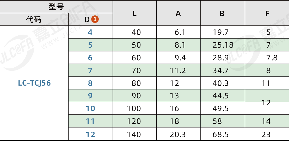The height and width of the screenshot is (141, 289).
Task: Click the blue D value 10
Action: click(90, 108)
